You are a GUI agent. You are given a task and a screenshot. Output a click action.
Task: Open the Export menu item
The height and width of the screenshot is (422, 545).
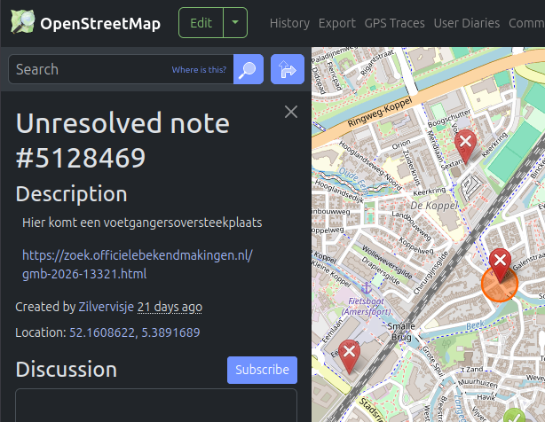pyautogui.click(x=336, y=23)
